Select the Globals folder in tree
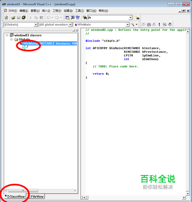Screen dimensions: 192x202 click(24, 39)
